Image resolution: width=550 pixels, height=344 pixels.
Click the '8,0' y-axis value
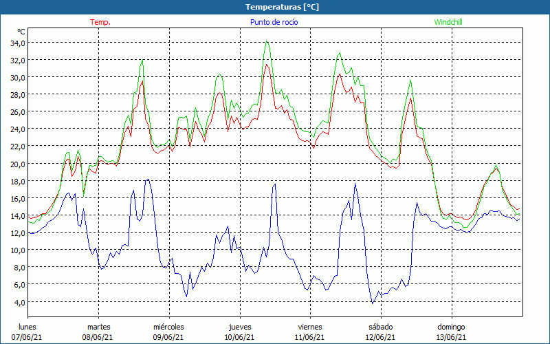(19, 267)
